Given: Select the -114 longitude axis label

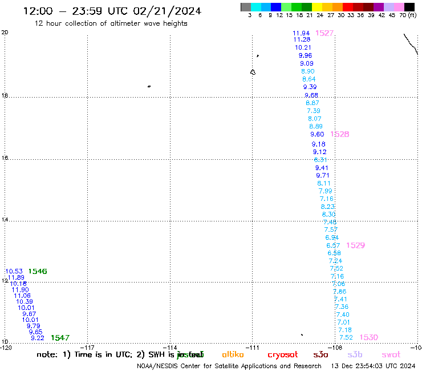Looking at the screenshot, I should click(170, 348).
